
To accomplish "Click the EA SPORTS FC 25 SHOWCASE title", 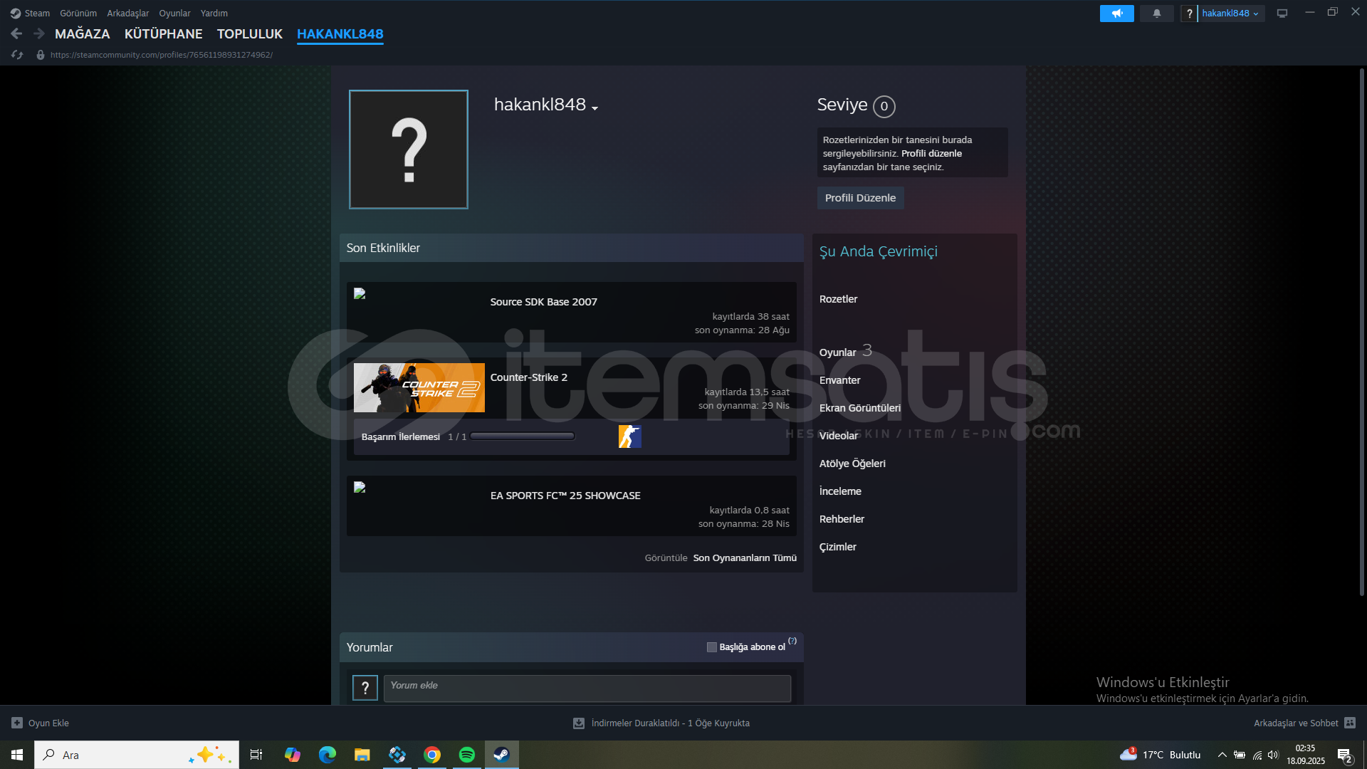I will tap(565, 496).
